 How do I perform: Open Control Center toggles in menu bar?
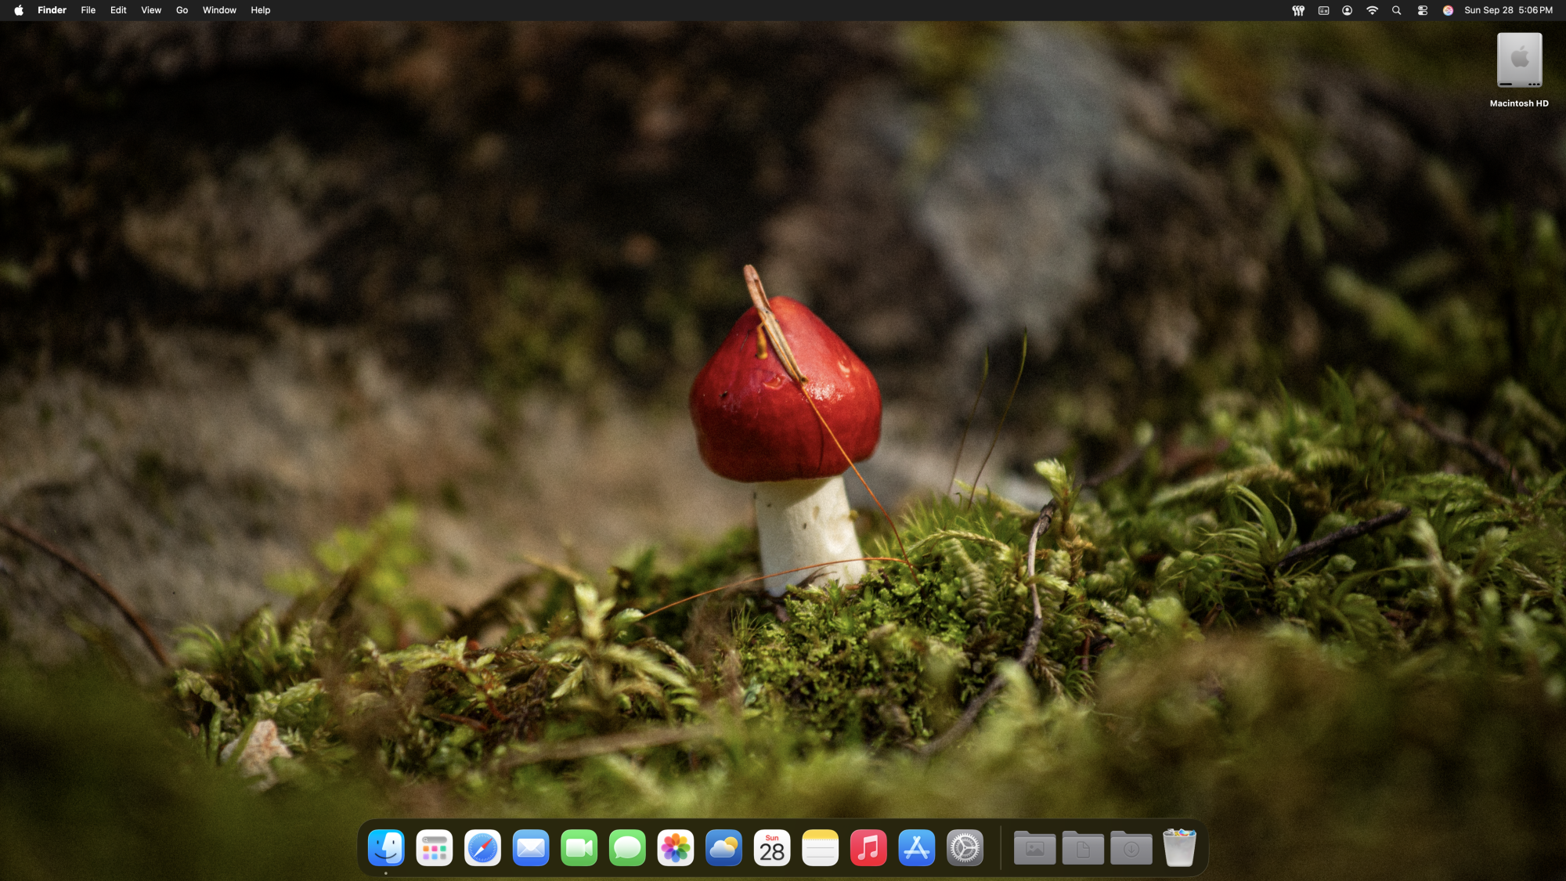point(1423,10)
